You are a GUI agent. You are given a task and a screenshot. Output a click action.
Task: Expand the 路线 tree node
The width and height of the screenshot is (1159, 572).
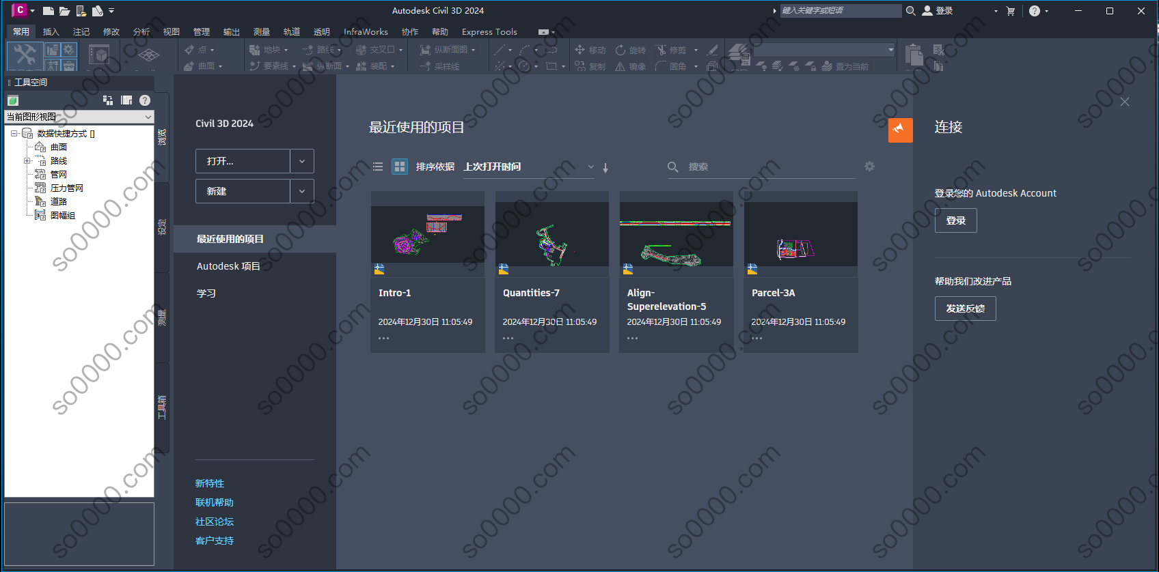(27, 161)
